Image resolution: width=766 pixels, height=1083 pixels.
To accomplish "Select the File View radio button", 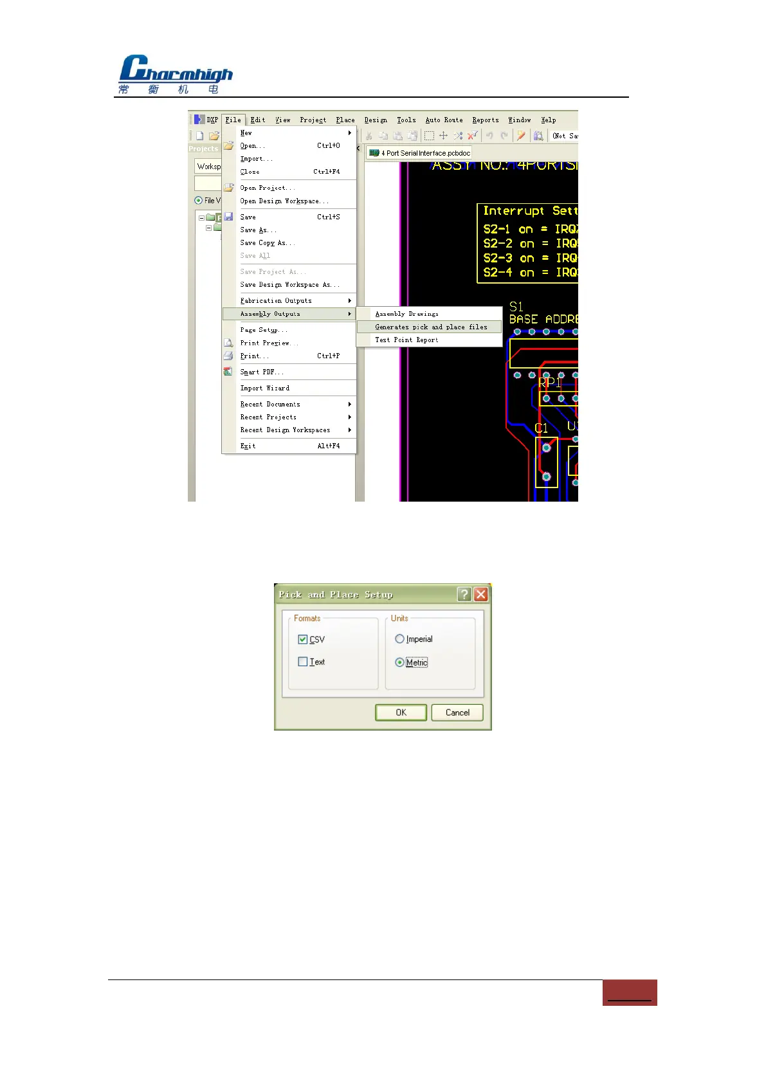I will pos(198,201).
